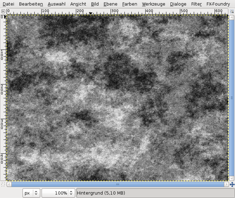The width and height of the screenshot is (235, 198).
Task: Click the navigation cross-arrows icon
Action: 232,184
